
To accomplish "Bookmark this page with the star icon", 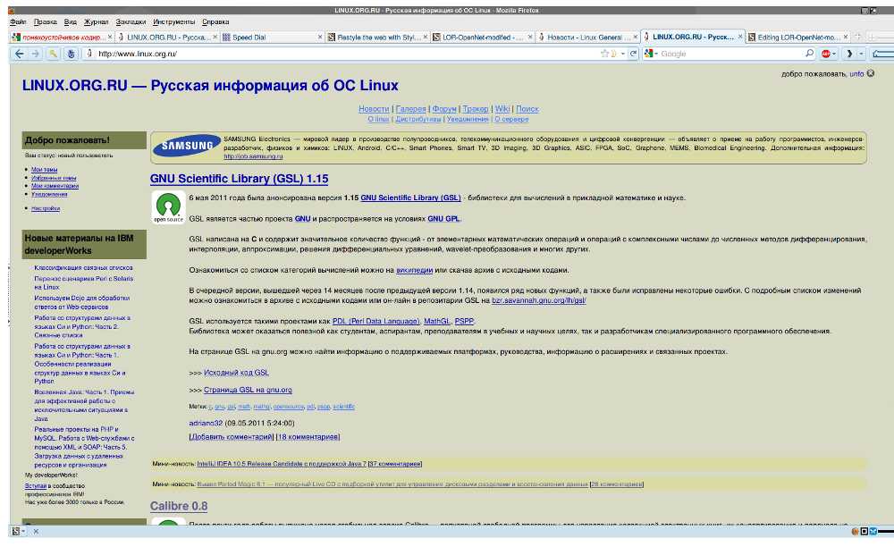I will coord(604,54).
